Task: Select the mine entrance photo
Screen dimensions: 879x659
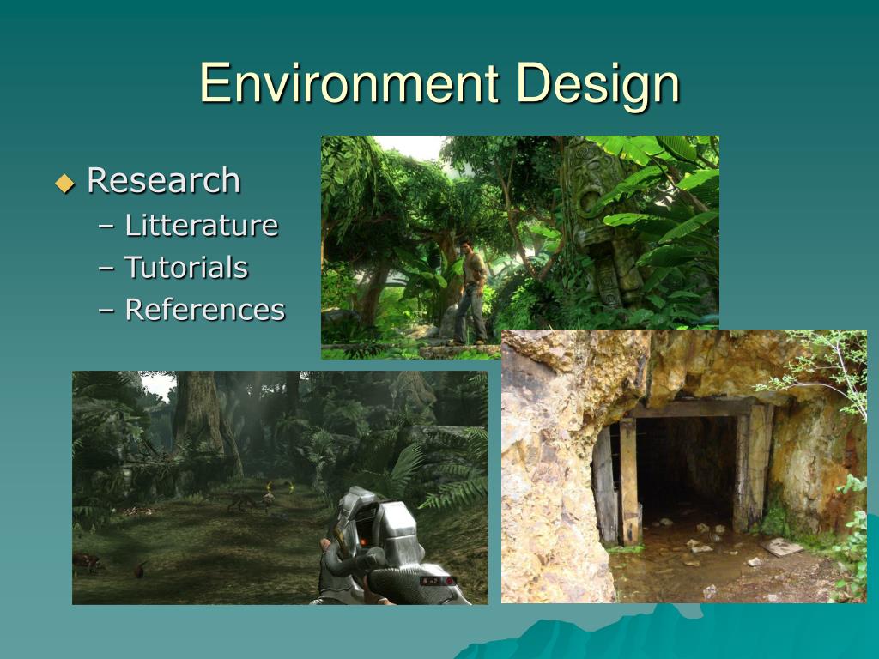Action: (684, 466)
